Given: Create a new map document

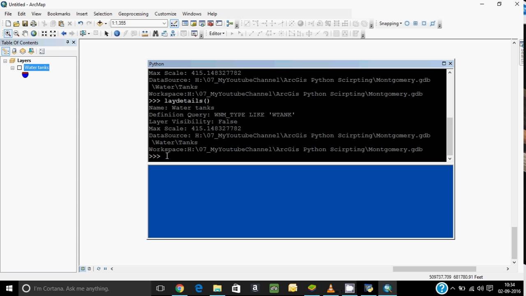Looking at the screenshot, I should tap(8, 23).
